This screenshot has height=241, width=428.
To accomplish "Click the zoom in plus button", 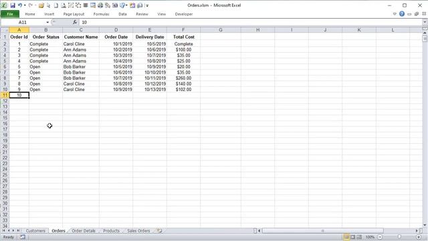I will click(x=419, y=237).
